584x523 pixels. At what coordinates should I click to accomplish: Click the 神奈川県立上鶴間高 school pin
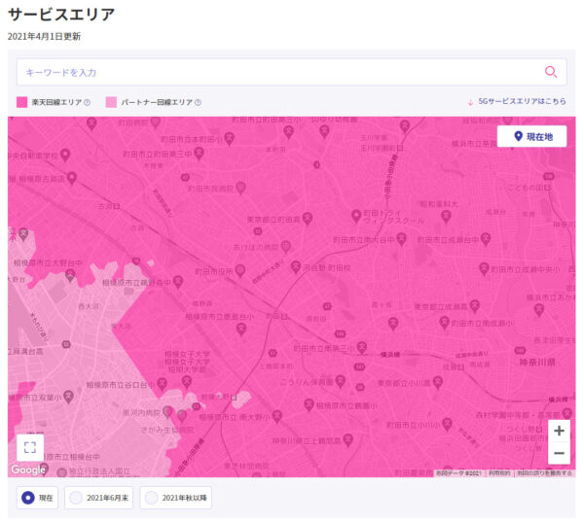(347, 440)
